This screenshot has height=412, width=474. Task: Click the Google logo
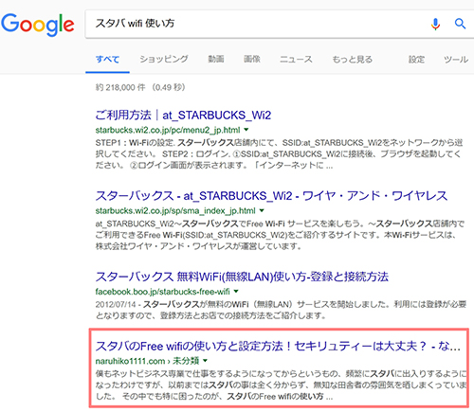tap(38, 25)
